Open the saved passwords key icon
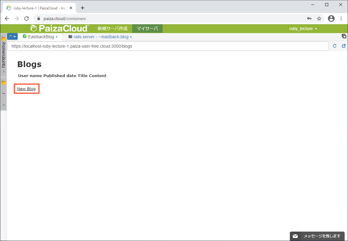The image size is (348, 241). [309, 19]
